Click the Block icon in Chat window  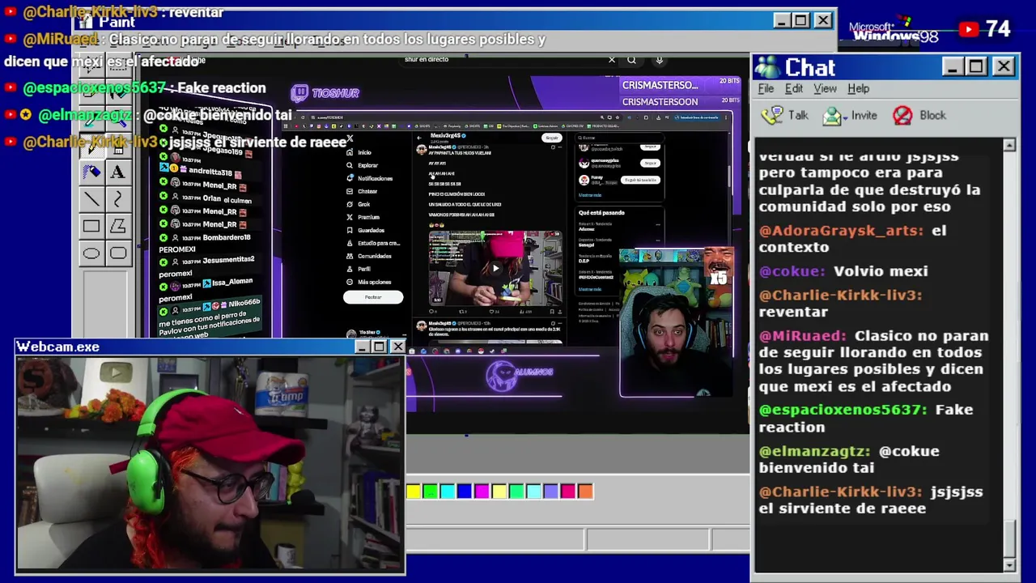click(x=902, y=116)
